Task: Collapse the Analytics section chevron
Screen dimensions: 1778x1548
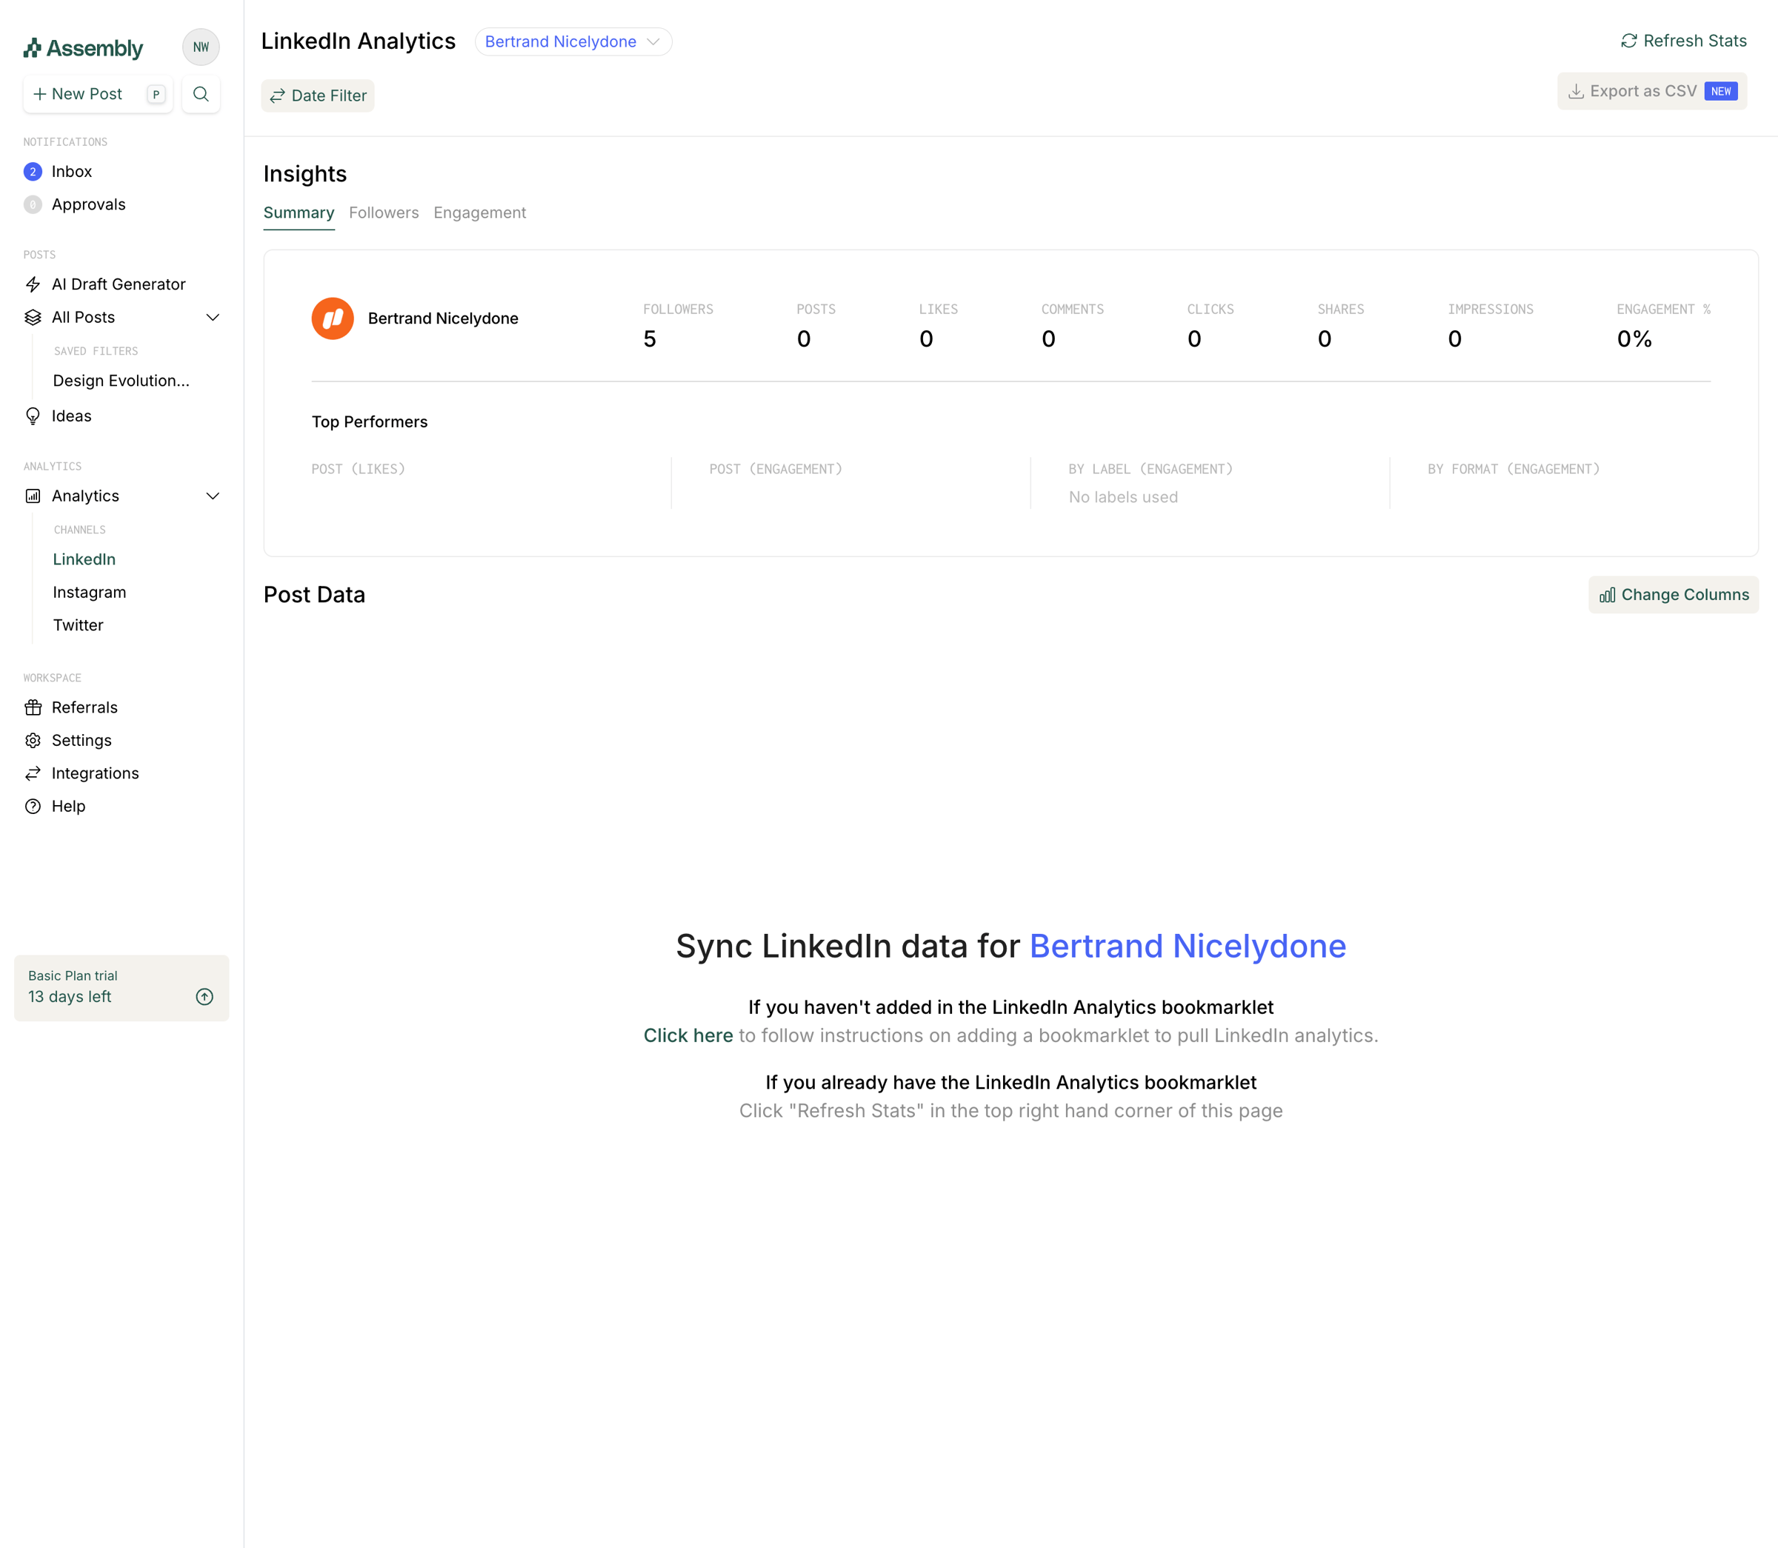Action: pos(213,496)
